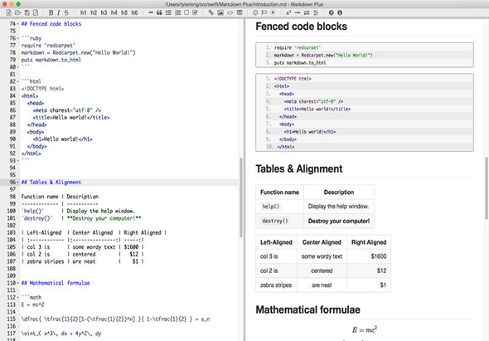Show app info with the info icon

point(340,12)
